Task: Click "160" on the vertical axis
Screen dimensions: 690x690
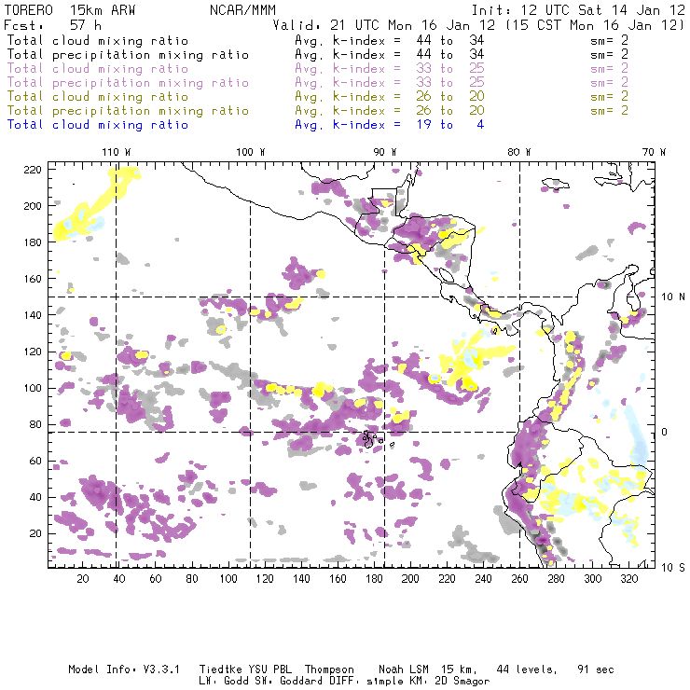Action: pyautogui.click(x=33, y=279)
